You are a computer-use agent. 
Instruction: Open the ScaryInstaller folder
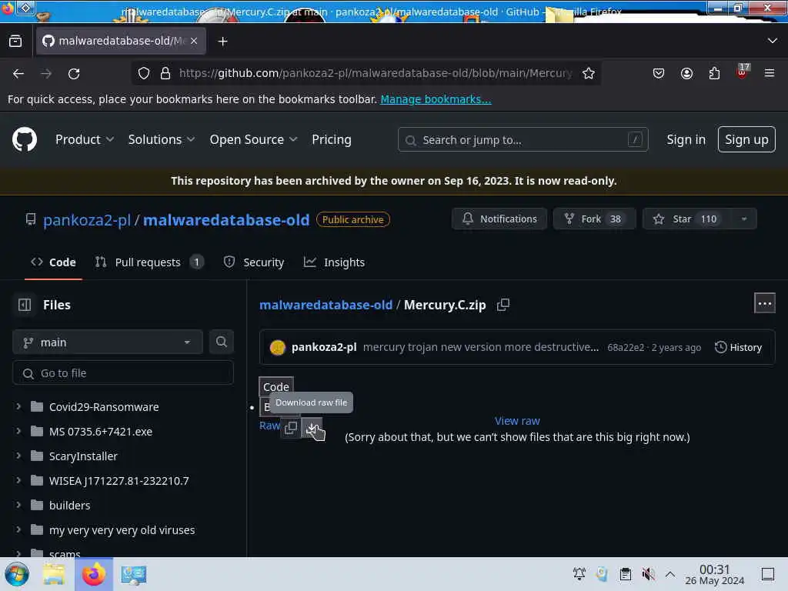83,456
